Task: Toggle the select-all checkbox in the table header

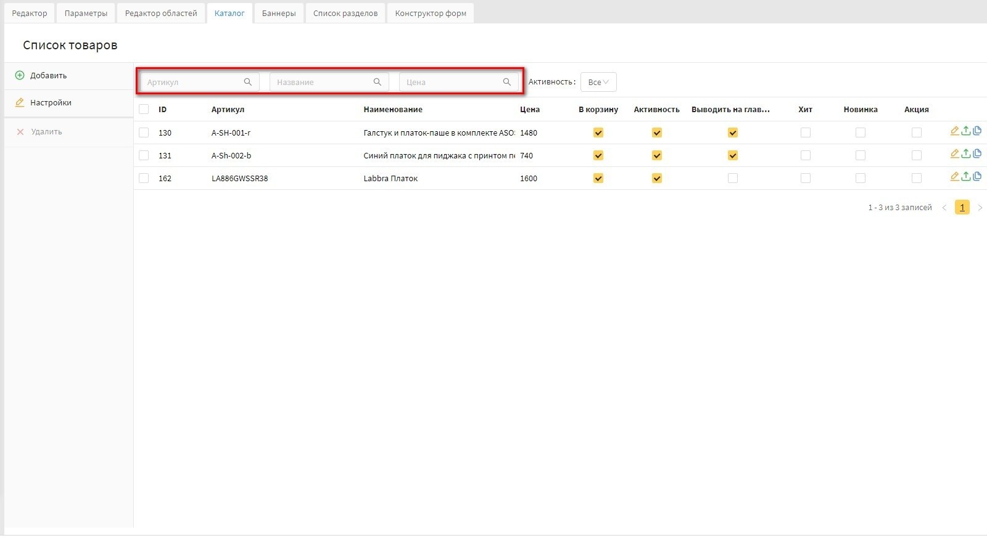Action: [144, 110]
